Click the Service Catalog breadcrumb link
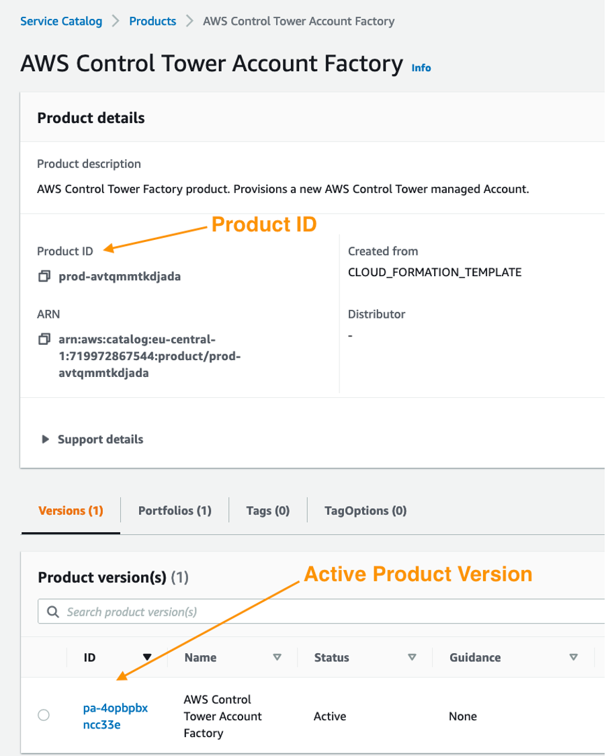Screen dimensions: 606x756 click(61, 21)
